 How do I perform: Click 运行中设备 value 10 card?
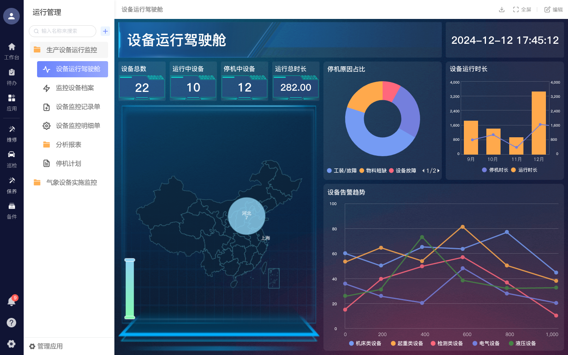(x=193, y=81)
